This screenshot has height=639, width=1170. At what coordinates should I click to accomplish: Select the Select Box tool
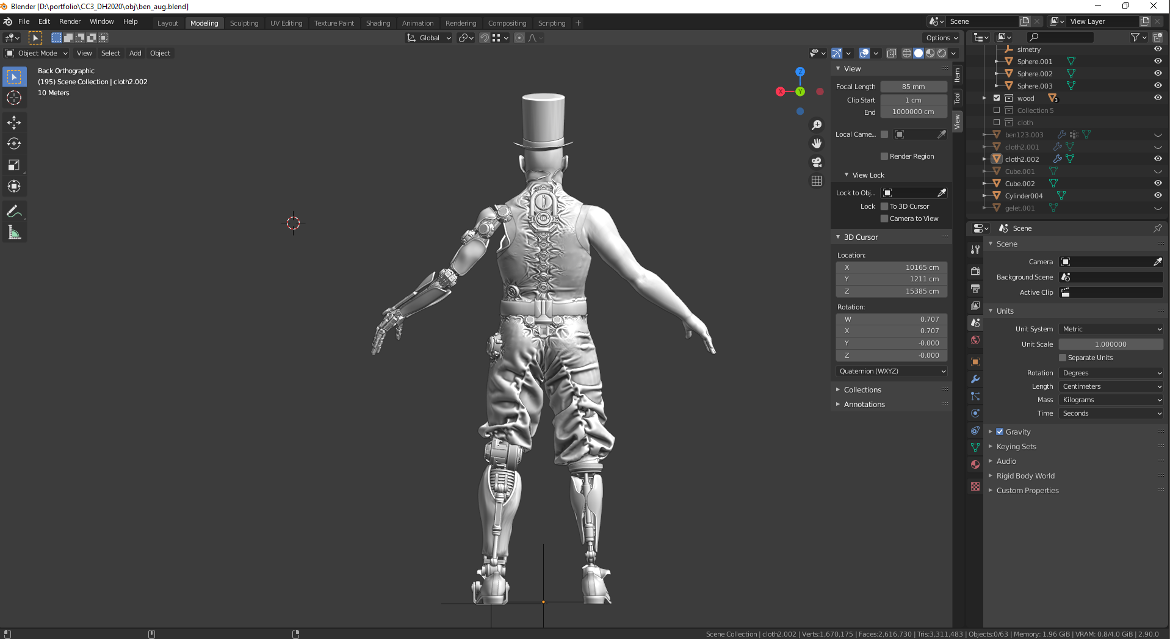pyautogui.click(x=14, y=76)
